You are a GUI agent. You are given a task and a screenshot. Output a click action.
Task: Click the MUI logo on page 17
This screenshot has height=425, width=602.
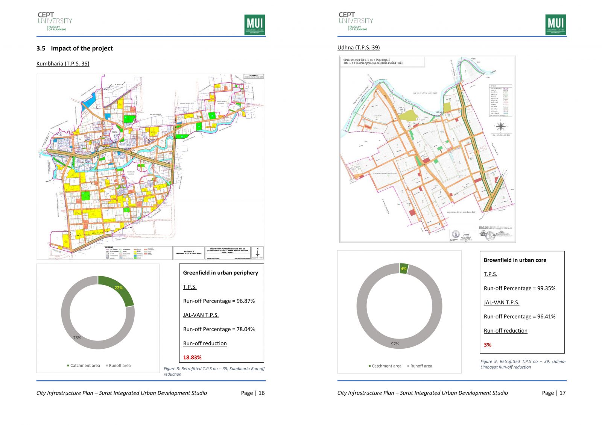pos(556,24)
